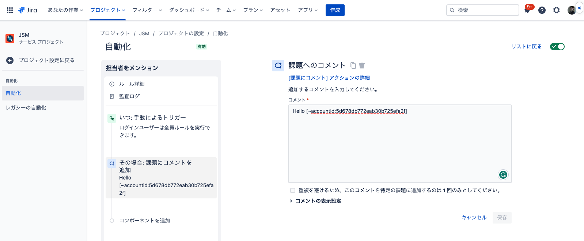Open the フィルター dropdown menu
The image size is (584, 241).
pos(147,10)
